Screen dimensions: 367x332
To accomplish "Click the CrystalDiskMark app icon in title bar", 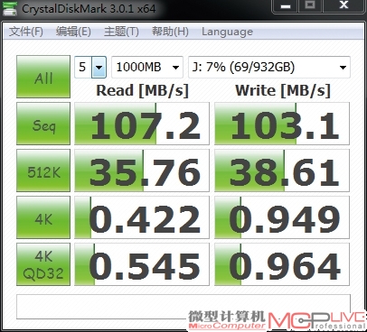I will [x=10, y=8].
